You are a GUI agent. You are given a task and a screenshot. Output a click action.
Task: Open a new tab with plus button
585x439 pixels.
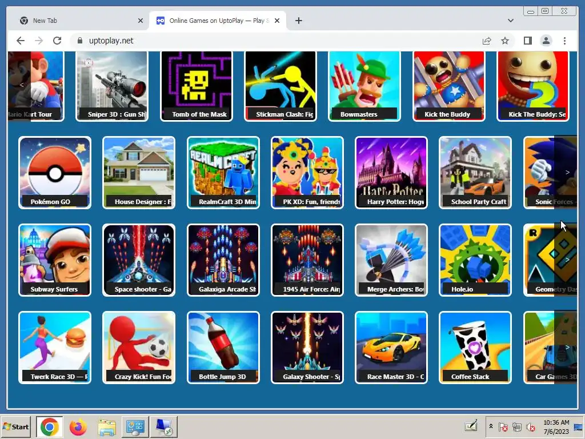298,21
